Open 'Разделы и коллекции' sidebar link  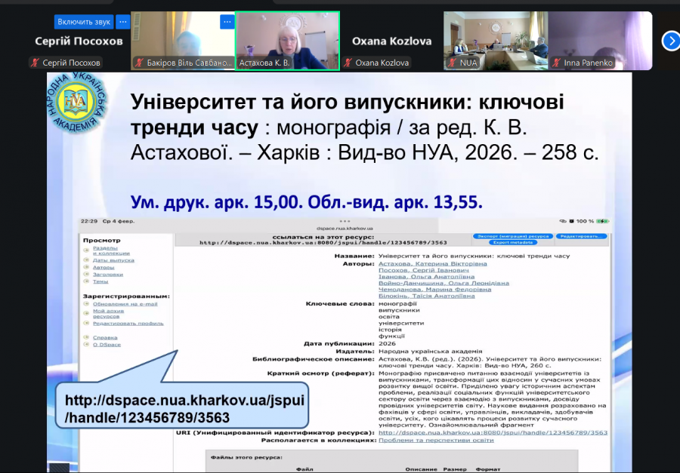tap(104, 250)
